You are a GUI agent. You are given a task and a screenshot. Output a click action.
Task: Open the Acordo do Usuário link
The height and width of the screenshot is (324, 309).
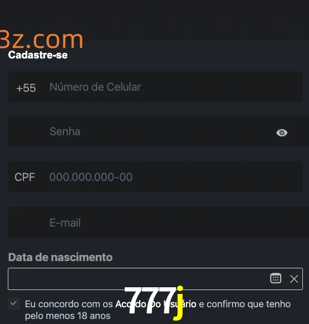tap(156, 304)
